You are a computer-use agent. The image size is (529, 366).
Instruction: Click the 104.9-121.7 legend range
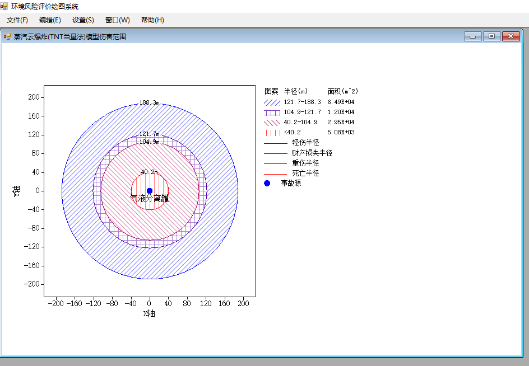click(302, 112)
